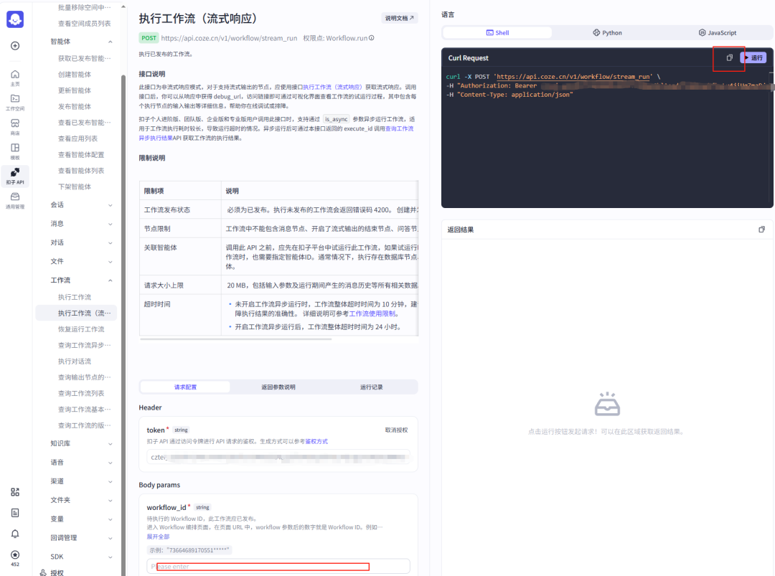Expand the 回调管理 section
The image size is (775, 576).
[x=111, y=538]
